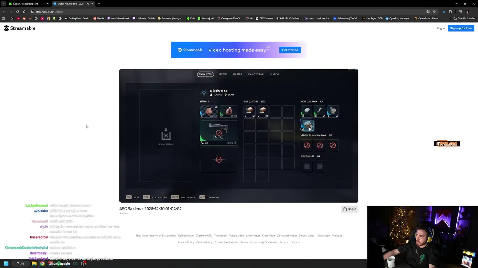Expand the tab search dropdown
This screenshot has width=478, height=268.
point(3,4)
